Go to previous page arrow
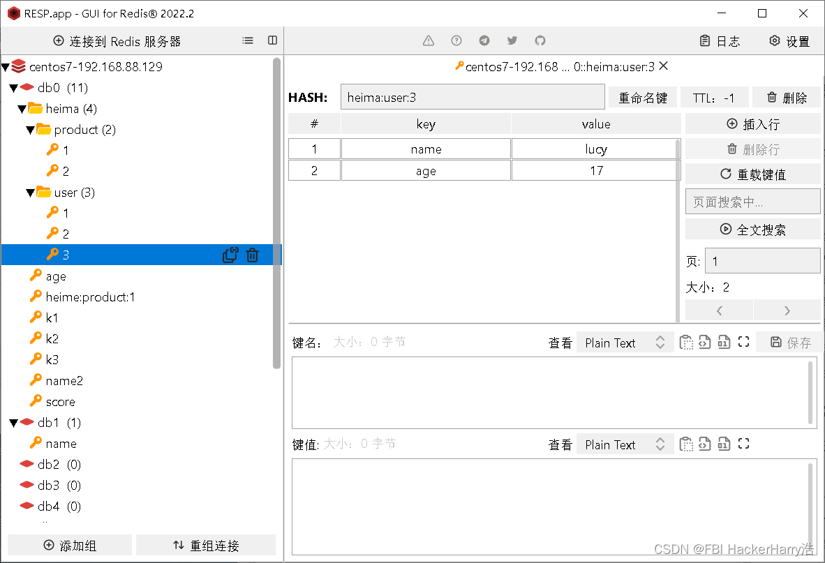Image resolution: width=825 pixels, height=563 pixels. click(x=719, y=310)
